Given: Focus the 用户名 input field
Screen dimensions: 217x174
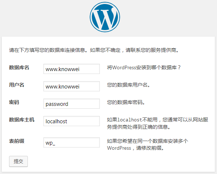Looking at the screenshot, I should tap(72, 86).
